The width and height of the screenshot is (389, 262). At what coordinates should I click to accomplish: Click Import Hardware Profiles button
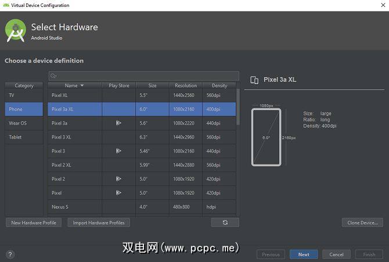[98, 223]
